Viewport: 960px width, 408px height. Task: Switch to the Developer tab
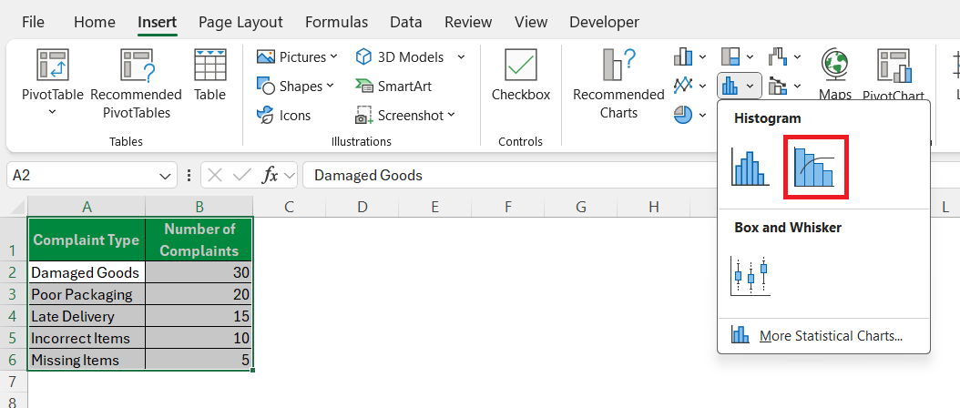[604, 22]
